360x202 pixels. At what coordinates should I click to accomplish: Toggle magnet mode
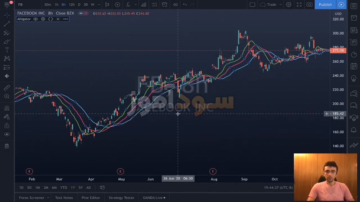7,108
